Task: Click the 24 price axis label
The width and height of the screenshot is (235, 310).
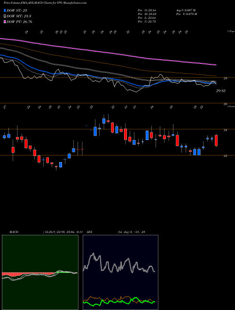Action: pyautogui.click(x=225, y=130)
